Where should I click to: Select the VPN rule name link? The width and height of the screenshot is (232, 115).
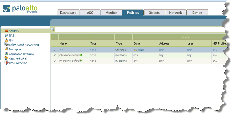coord(62,50)
